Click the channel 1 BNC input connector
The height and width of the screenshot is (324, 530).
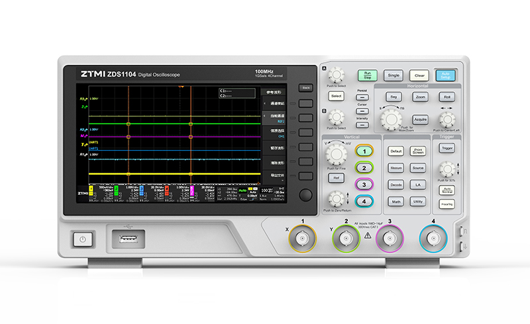[302, 239]
